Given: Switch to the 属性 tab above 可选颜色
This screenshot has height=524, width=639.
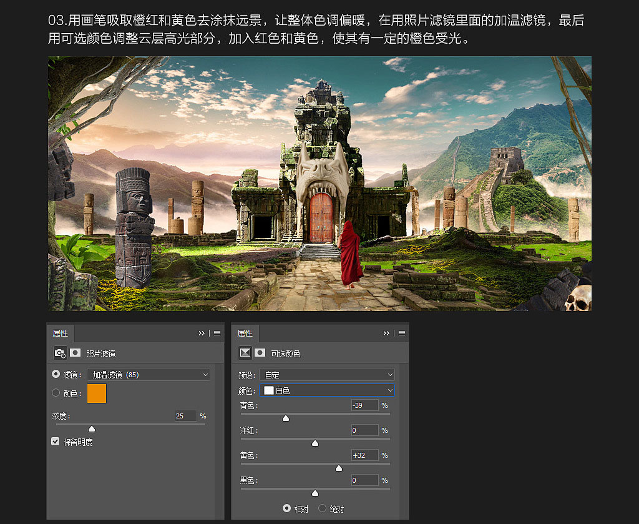Looking at the screenshot, I should point(245,334).
